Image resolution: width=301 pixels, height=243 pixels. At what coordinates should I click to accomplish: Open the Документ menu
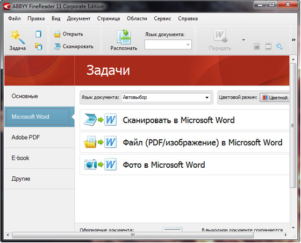(x=78, y=19)
